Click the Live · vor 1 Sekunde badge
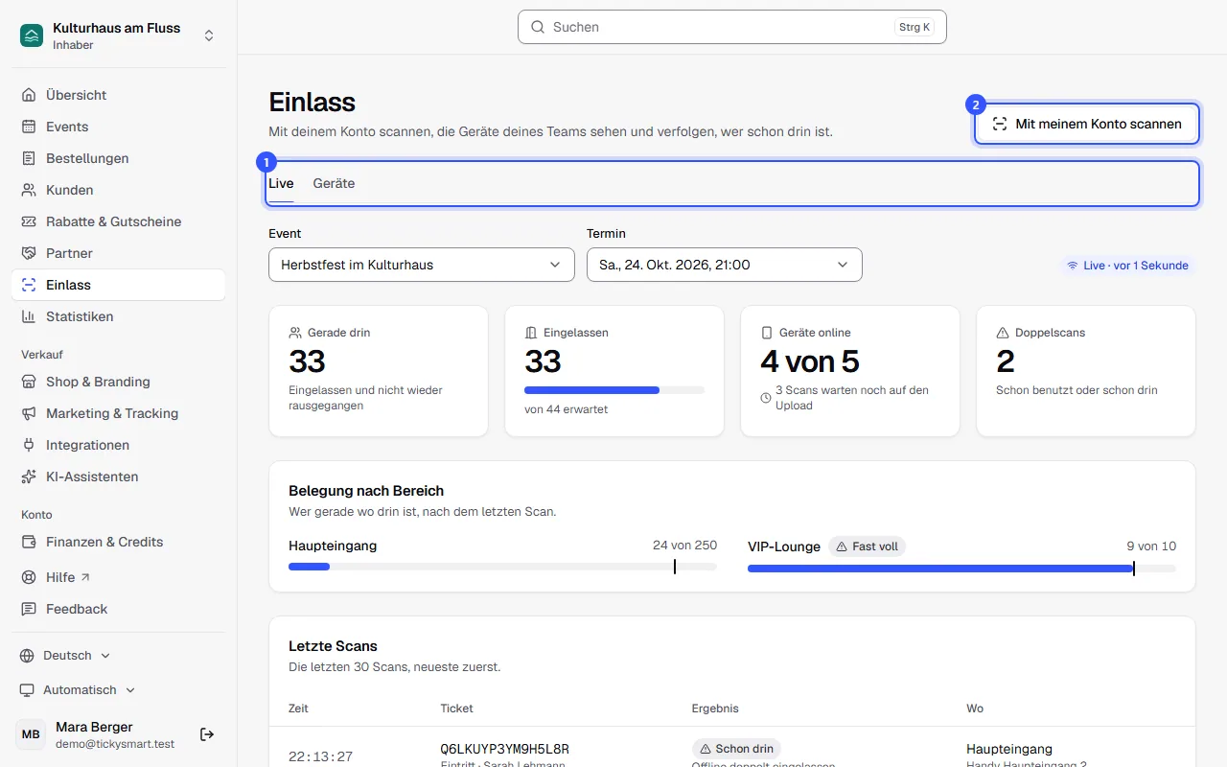The image size is (1227, 767). [x=1127, y=266]
